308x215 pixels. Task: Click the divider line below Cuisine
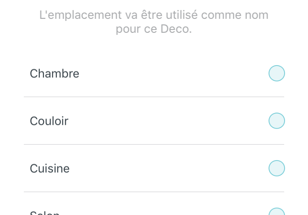click(154, 192)
